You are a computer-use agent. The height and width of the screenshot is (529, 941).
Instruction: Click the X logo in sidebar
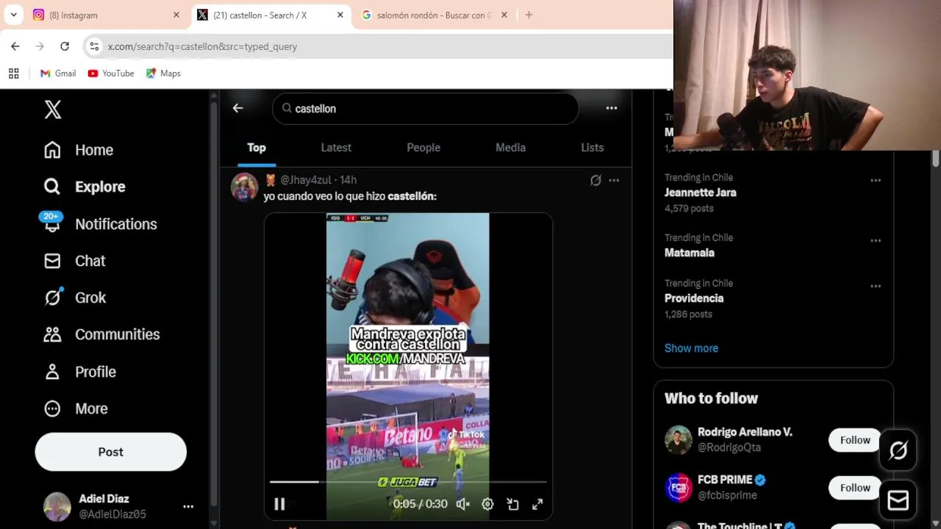point(52,109)
